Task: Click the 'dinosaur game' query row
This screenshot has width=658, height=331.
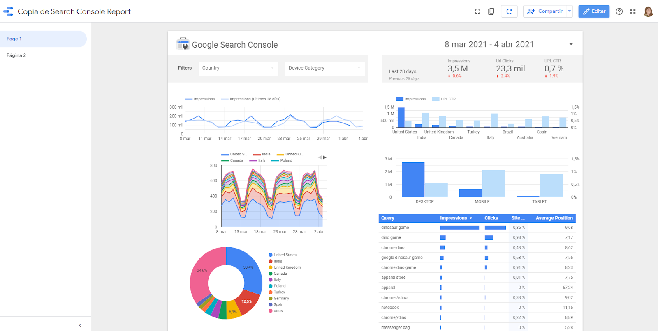Action: pyautogui.click(x=477, y=228)
